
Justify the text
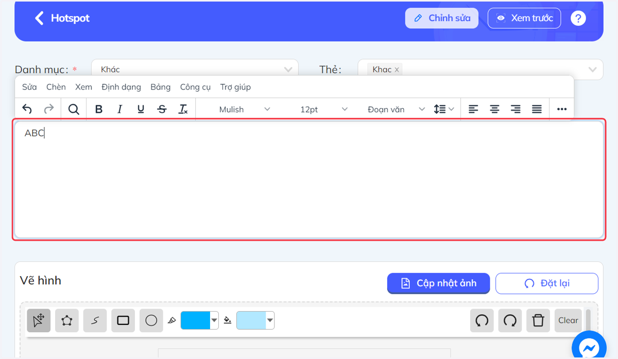pos(537,109)
